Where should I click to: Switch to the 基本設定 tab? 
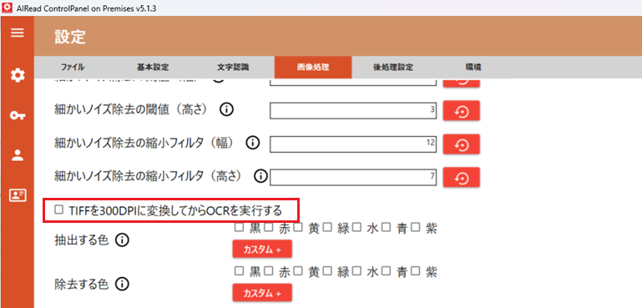click(x=152, y=67)
